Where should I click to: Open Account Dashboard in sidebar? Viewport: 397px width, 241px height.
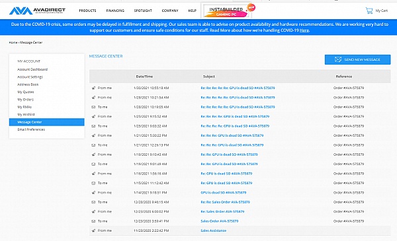[32, 69]
